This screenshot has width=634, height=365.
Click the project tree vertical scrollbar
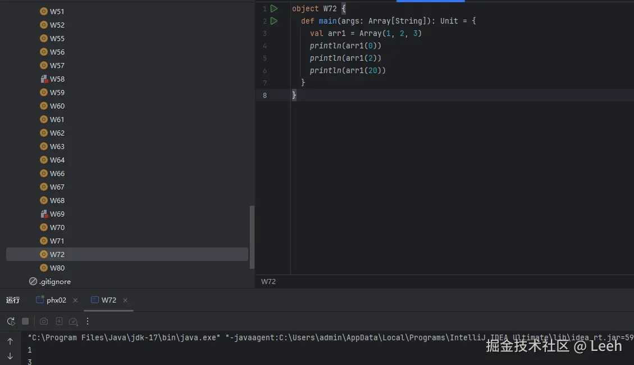(x=252, y=237)
